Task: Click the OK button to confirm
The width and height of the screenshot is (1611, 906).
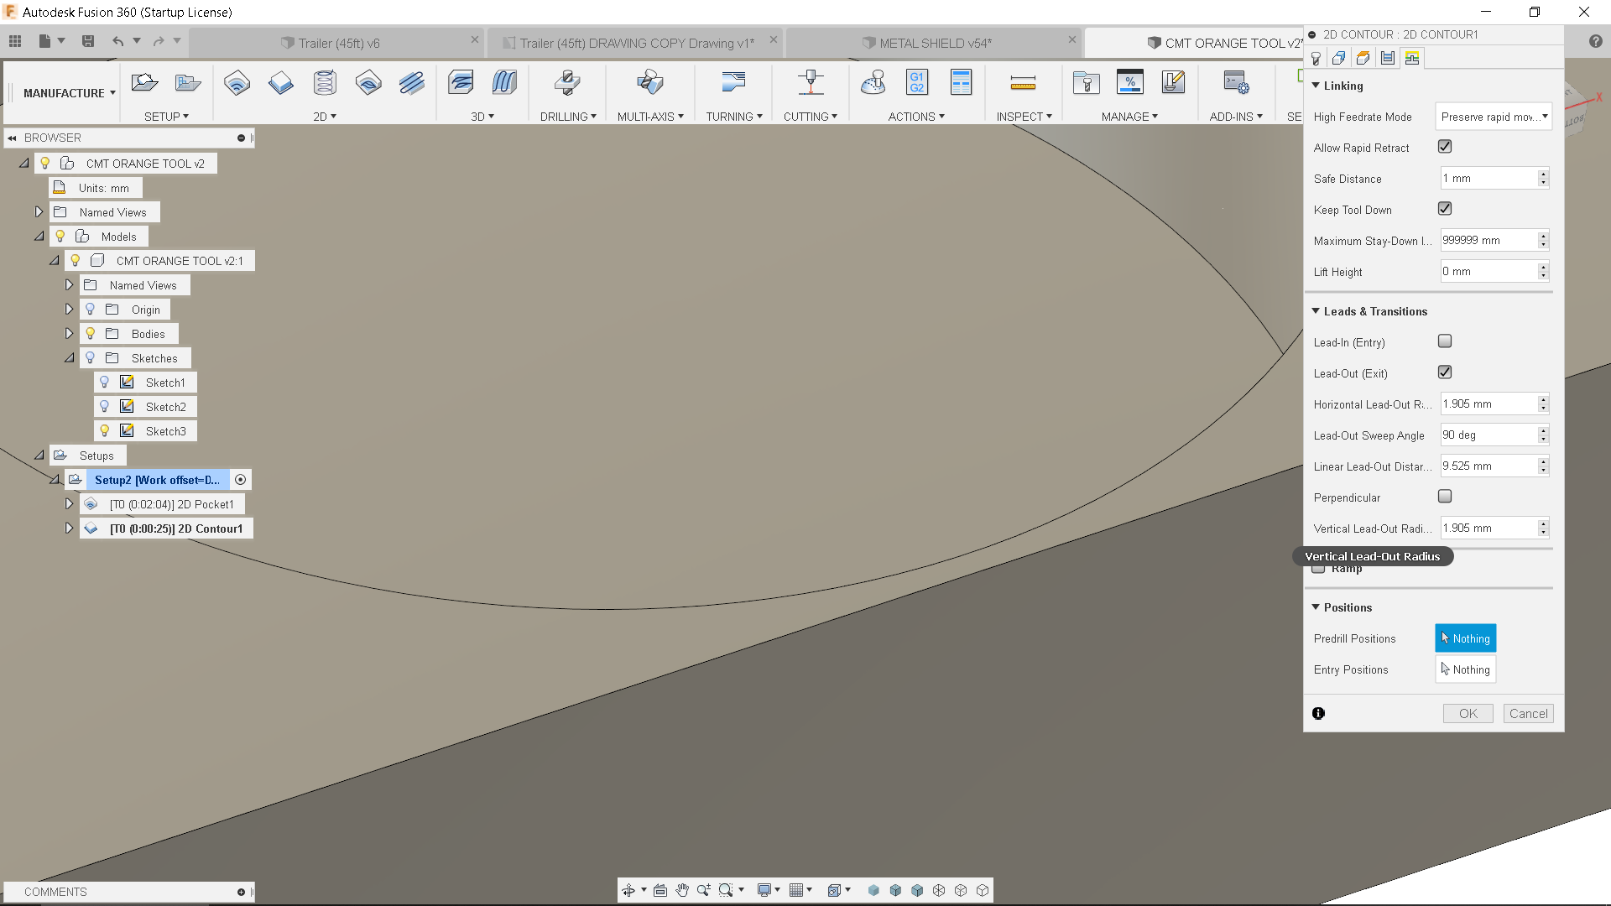Action: coord(1468,713)
